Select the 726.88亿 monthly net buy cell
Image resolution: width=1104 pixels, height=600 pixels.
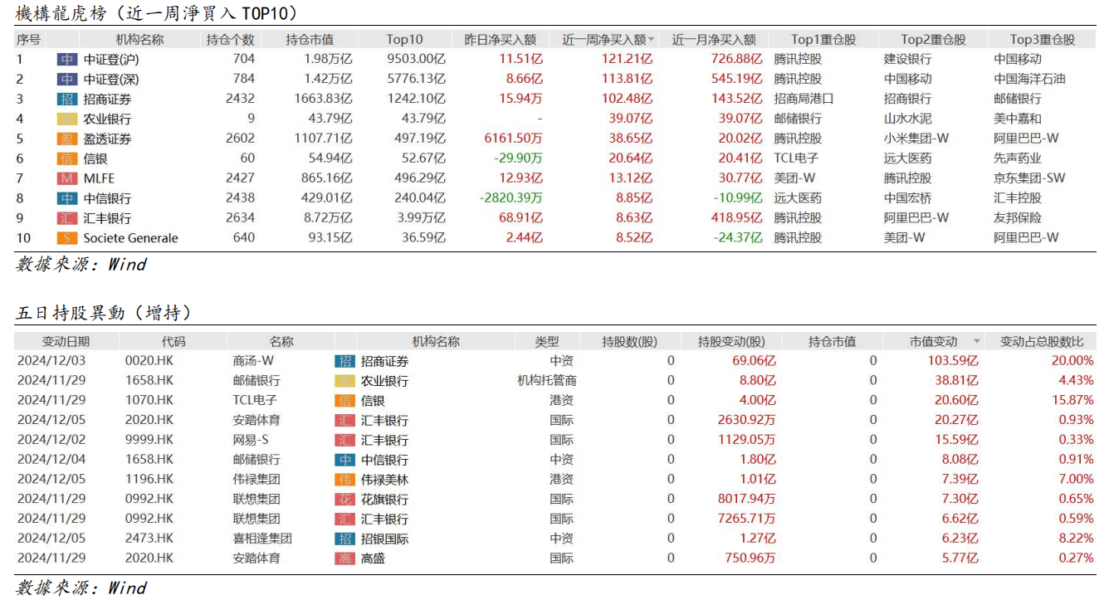(736, 59)
